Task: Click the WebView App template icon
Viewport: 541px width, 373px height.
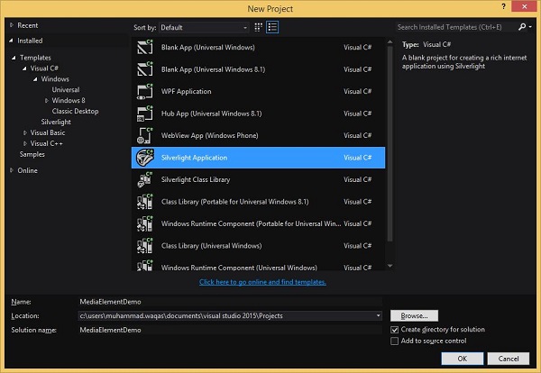Action: tap(144, 135)
